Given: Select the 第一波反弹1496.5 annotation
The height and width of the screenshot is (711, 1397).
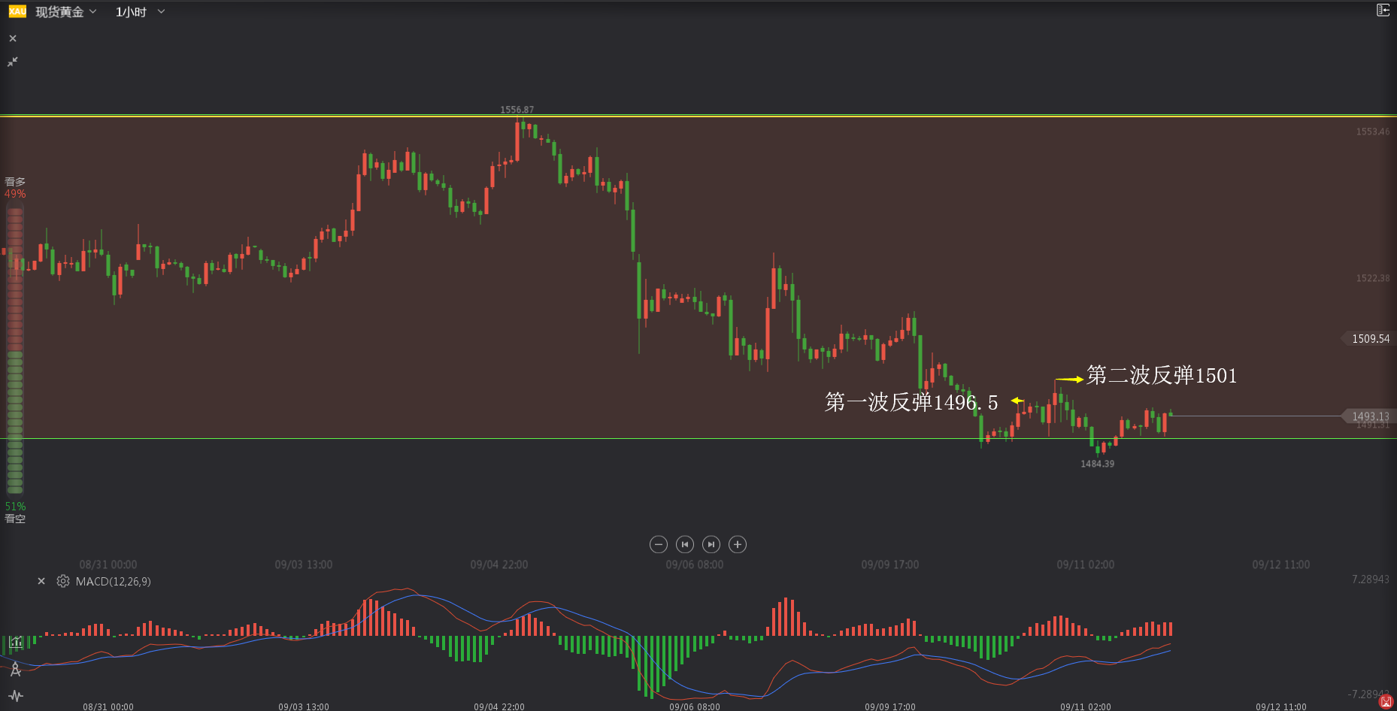Looking at the screenshot, I should (911, 402).
